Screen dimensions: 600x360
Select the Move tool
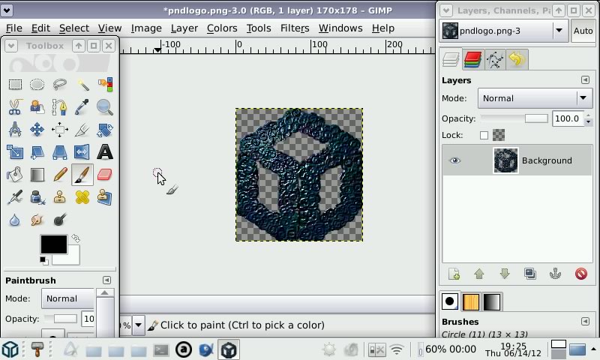pyautogui.click(x=37, y=130)
